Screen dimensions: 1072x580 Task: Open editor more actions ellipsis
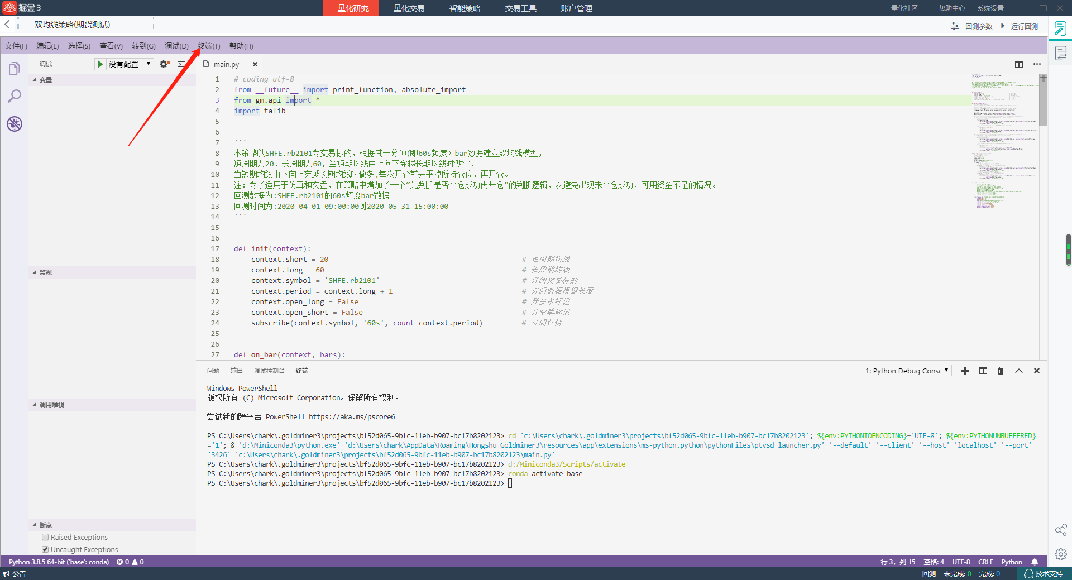tap(1037, 64)
